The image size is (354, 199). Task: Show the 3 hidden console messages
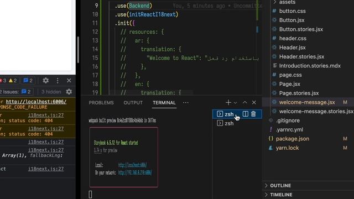tap(51, 92)
